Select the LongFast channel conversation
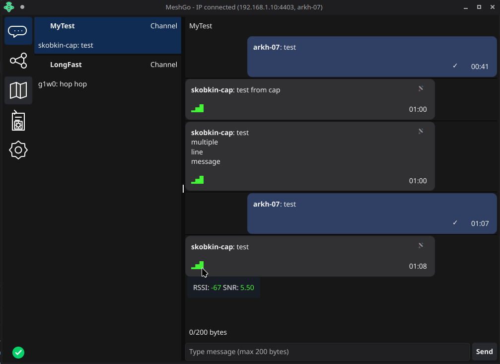 coord(108,74)
